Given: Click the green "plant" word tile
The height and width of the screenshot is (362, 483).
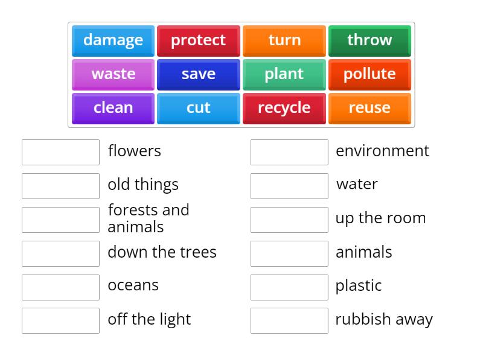Looking at the screenshot, I should coord(284,74).
